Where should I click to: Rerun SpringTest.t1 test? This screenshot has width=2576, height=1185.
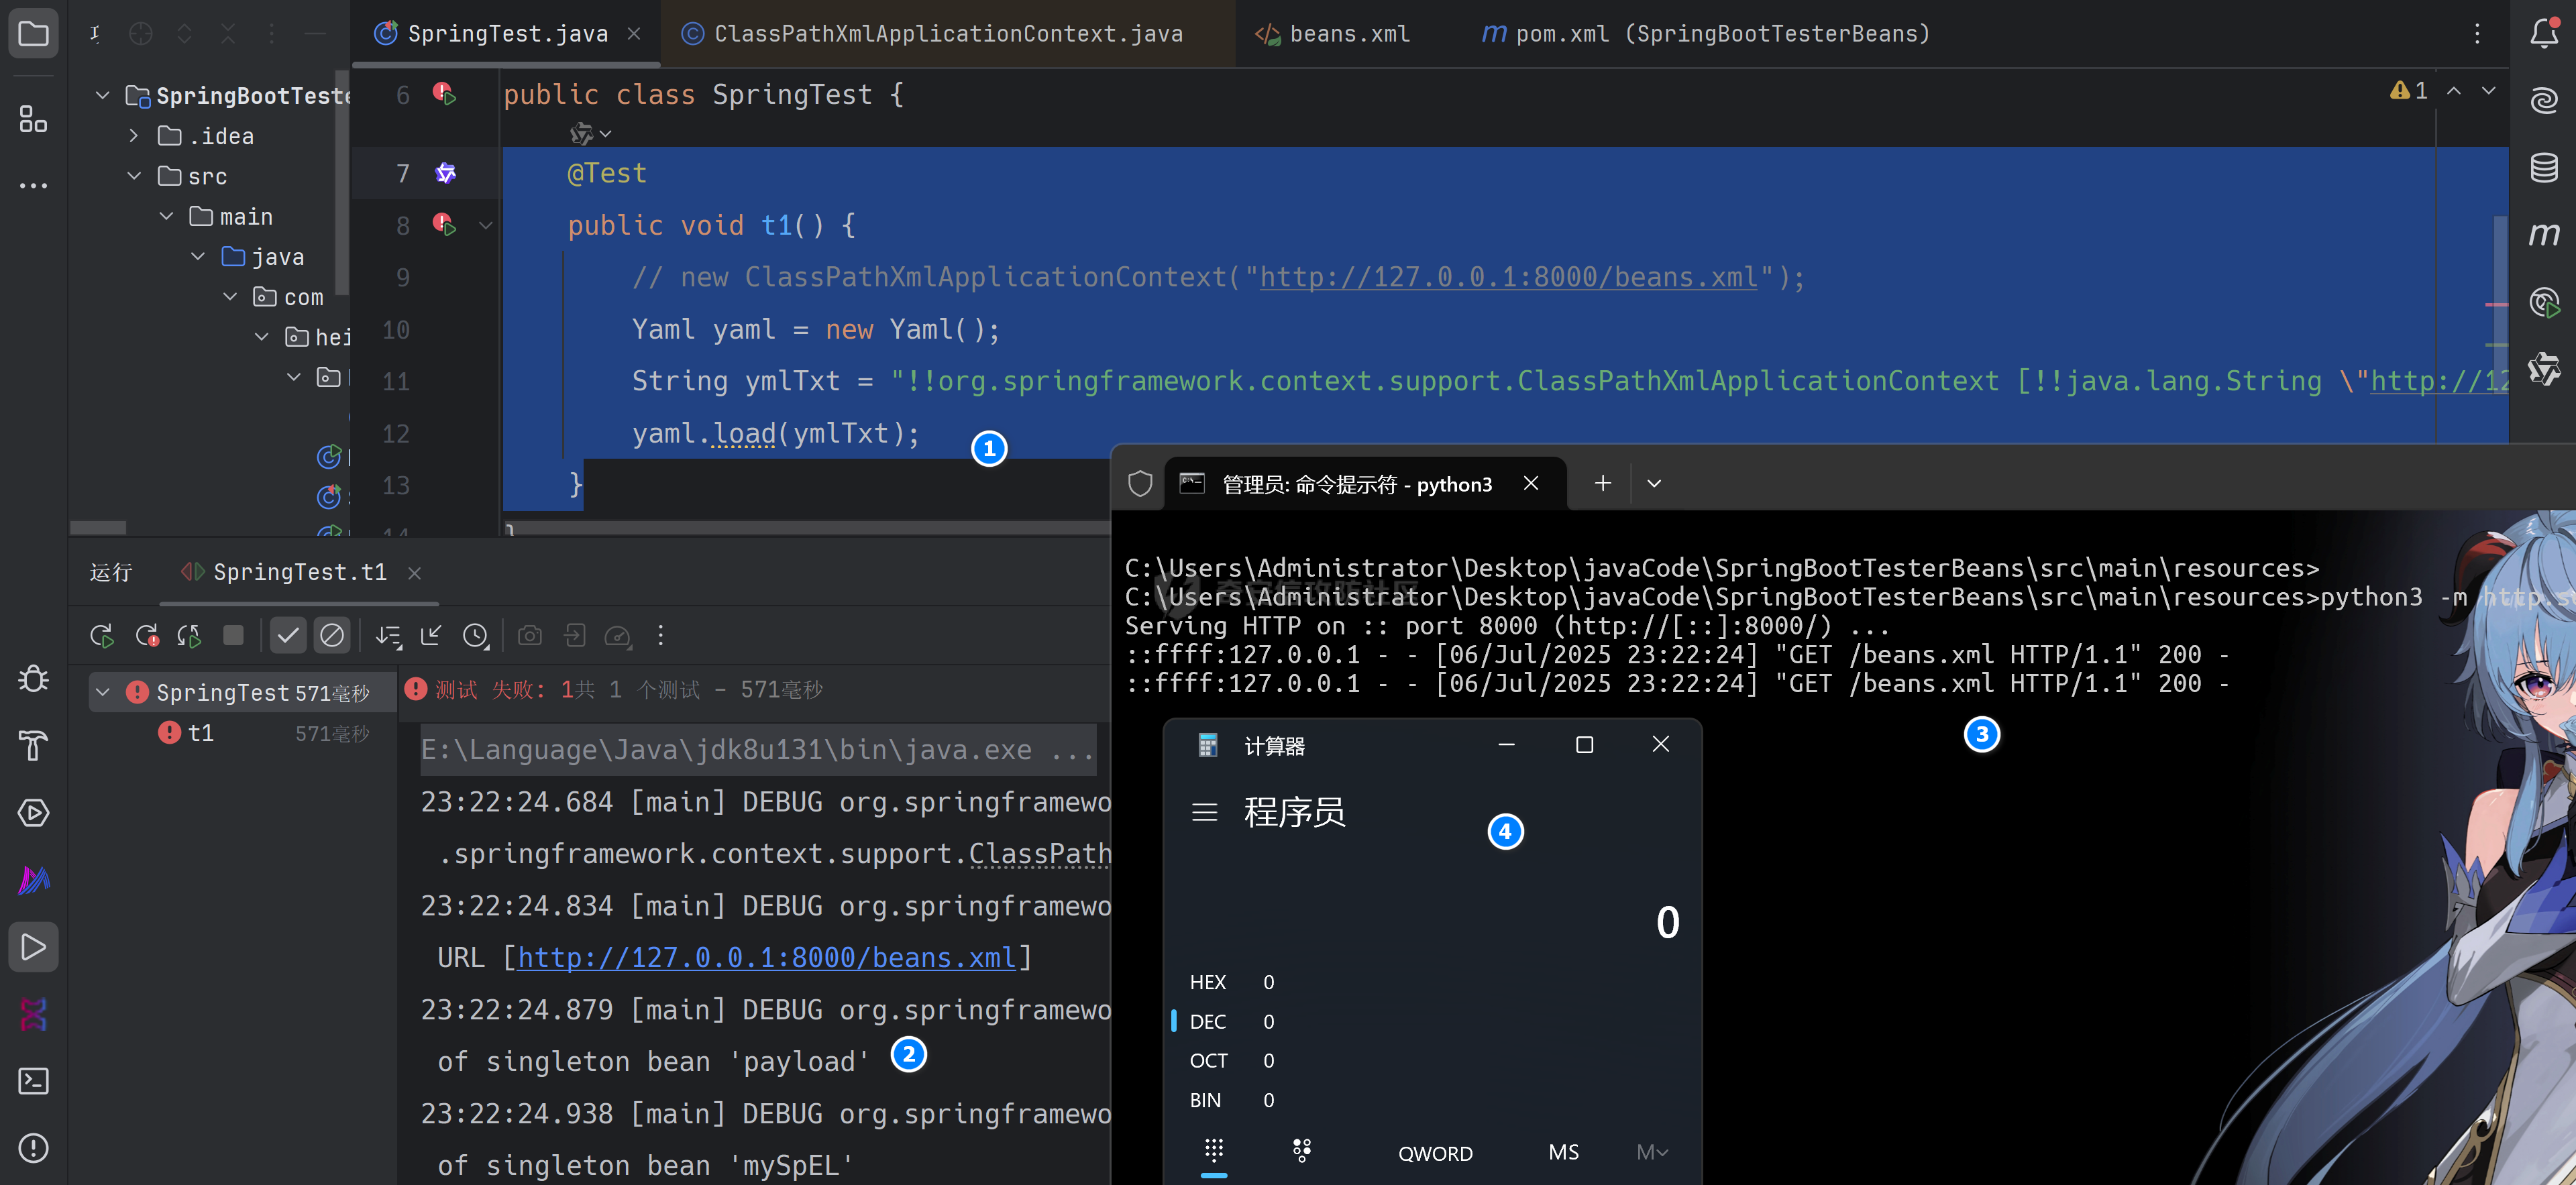click(x=101, y=636)
